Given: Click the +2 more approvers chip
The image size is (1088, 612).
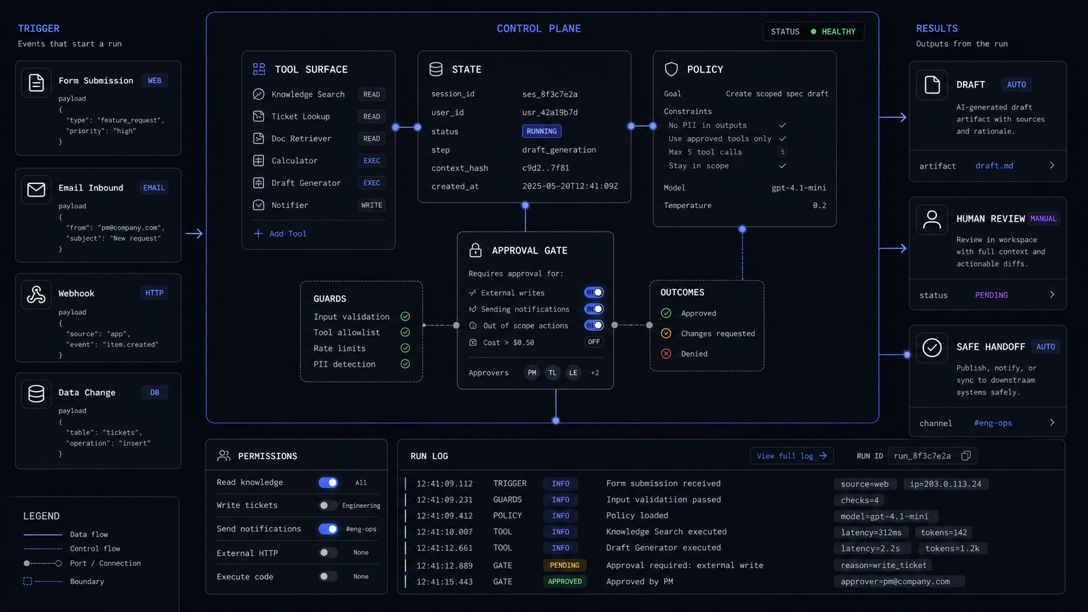Looking at the screenshot, I should (x=595, y=373).
